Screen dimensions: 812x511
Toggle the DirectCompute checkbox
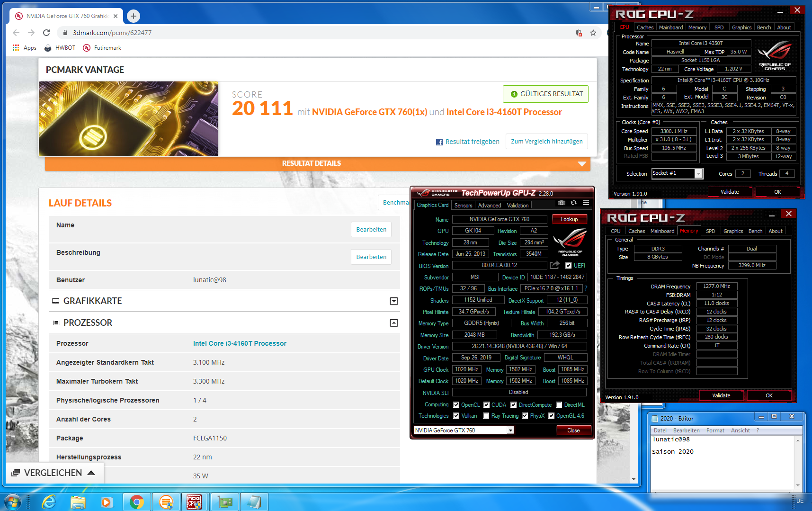(x=513, y=405)
